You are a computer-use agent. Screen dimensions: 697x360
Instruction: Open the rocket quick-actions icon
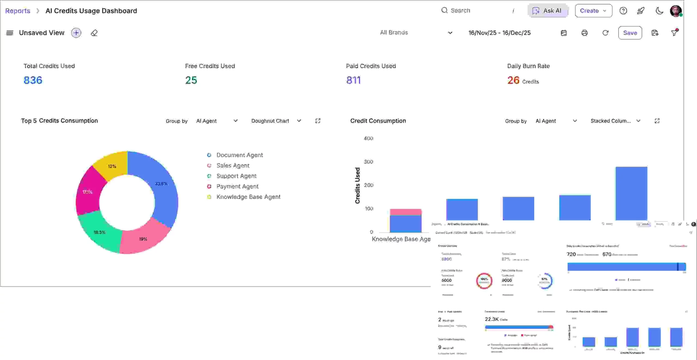pos(640,11)
